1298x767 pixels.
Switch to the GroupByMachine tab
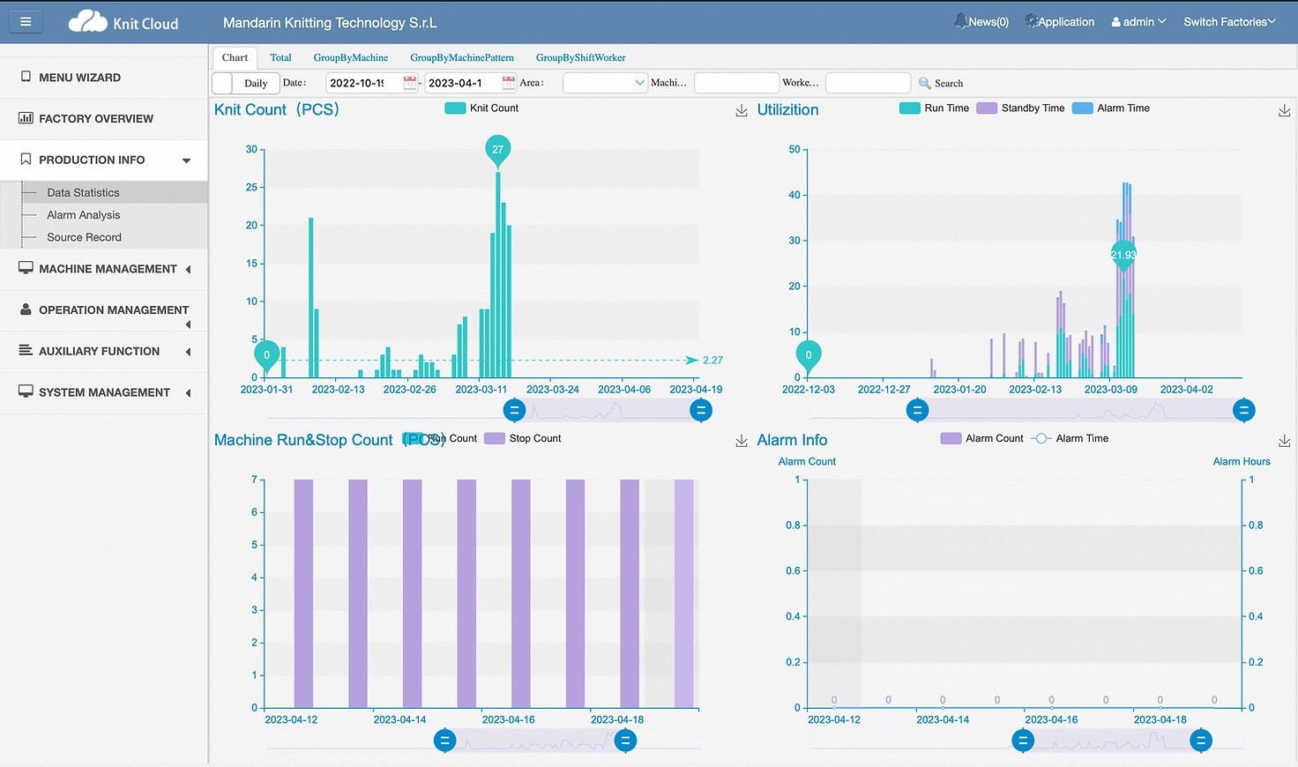point(350,58)
